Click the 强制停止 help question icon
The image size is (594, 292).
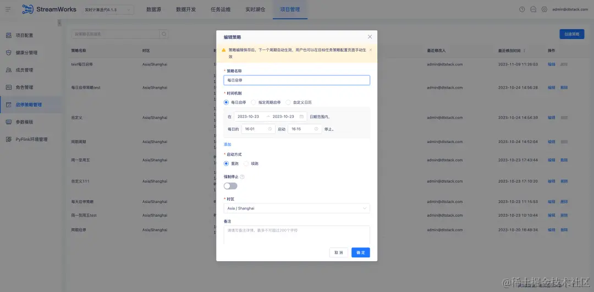[243, 177]
